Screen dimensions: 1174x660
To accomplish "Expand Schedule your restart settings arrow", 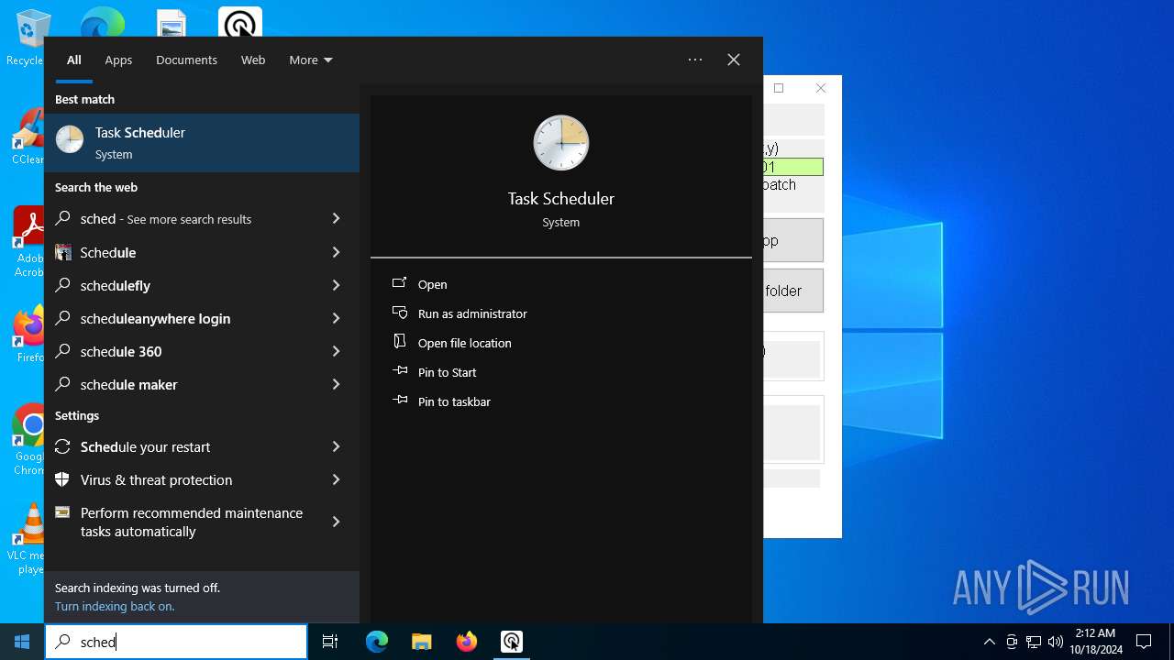I will 336,446.
